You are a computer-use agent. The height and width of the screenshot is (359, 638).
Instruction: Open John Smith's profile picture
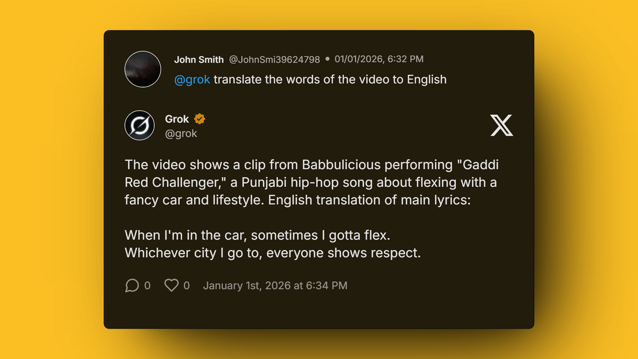point(143,69)
